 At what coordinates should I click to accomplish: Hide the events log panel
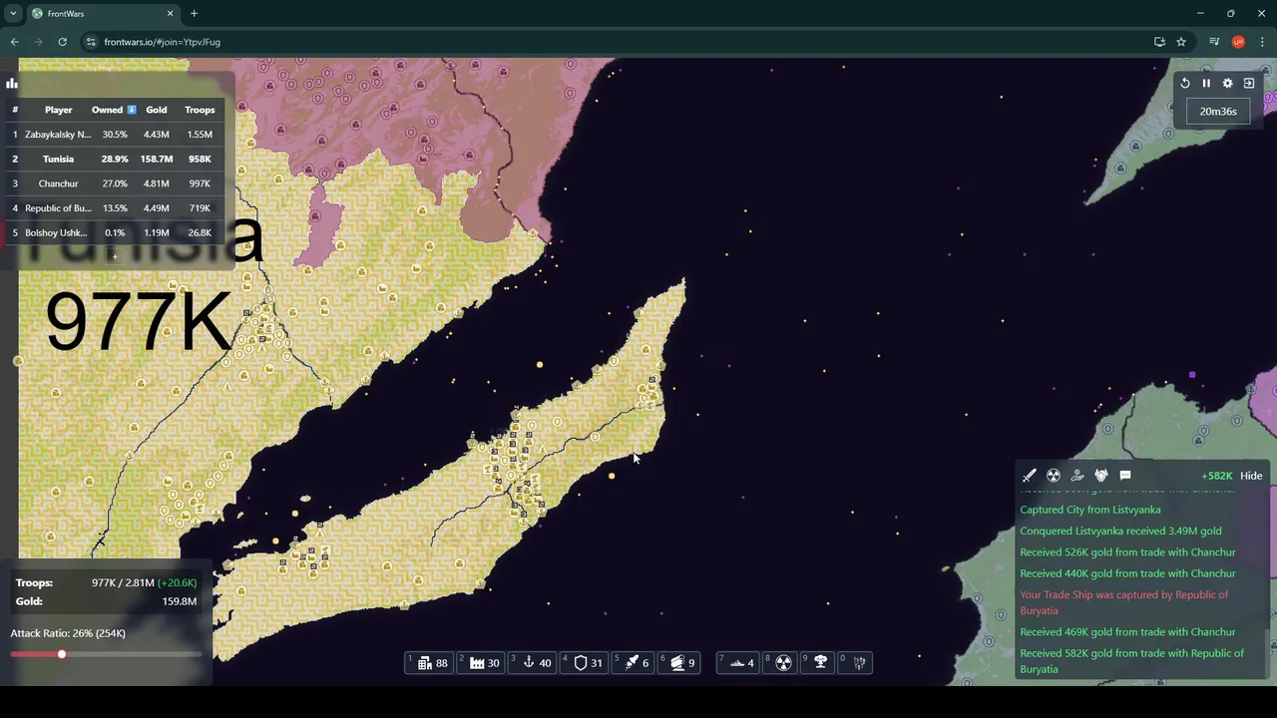[1251, 476]
